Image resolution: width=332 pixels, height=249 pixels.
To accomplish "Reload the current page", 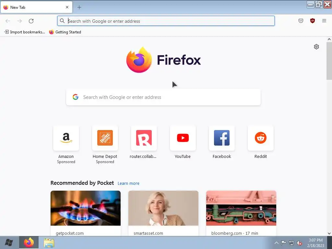I will click(x=31, y=21).
